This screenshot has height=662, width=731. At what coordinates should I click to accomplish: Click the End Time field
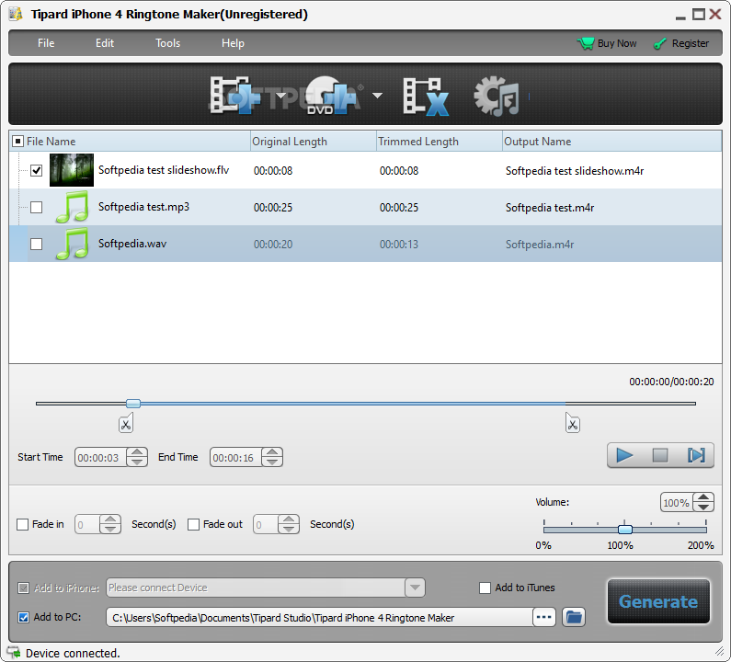235,457
